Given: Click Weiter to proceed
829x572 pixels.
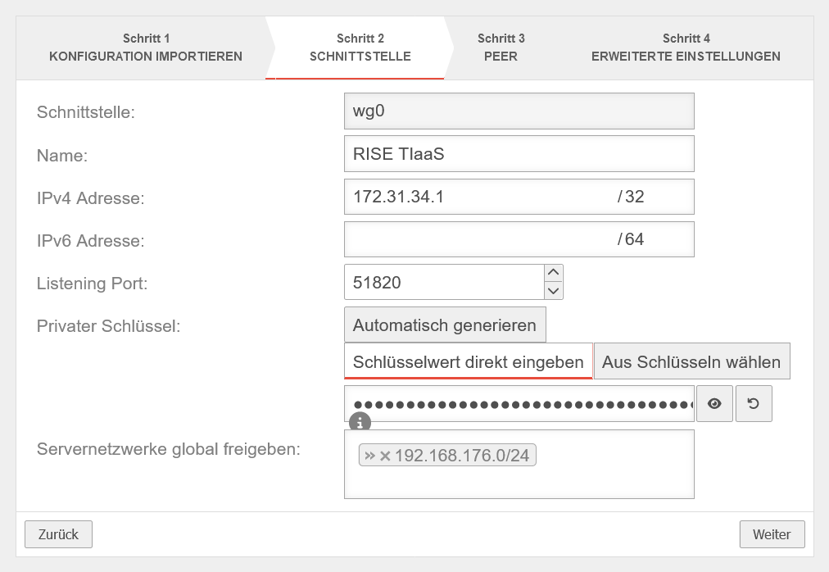Looking at the screenshot, I should pyautogui.click(x=771, y=534).
